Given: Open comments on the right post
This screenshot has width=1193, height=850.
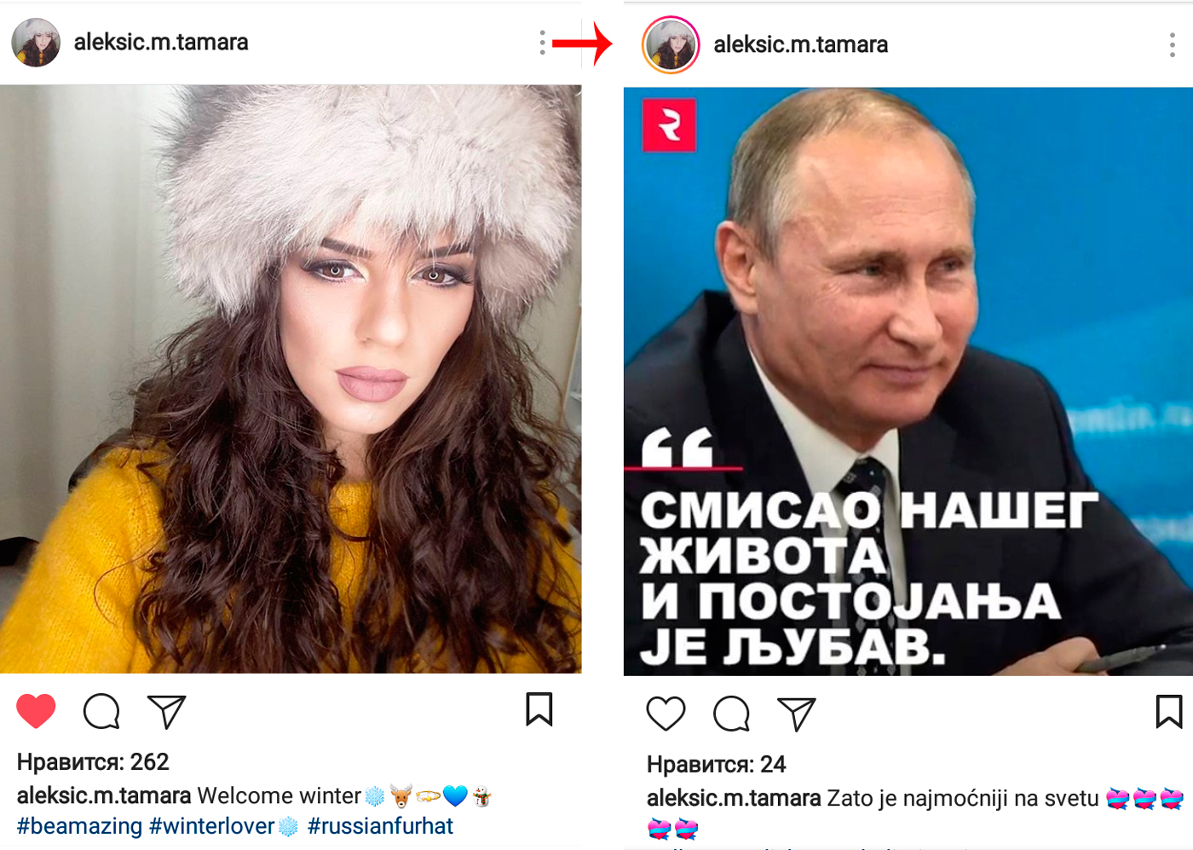Looking at the screenshot, I should pyautogui.click(x=731, y=714).
